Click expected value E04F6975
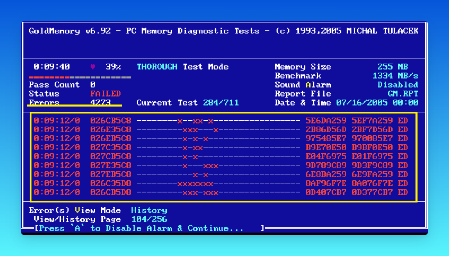The image size is (449, 256). point(326,157)
